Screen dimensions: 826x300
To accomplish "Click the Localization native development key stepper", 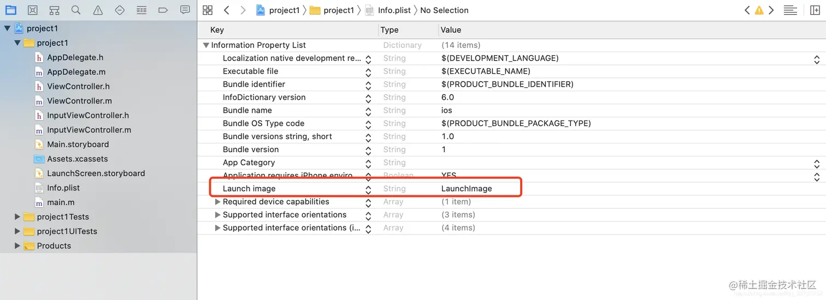I will point(368,59).
